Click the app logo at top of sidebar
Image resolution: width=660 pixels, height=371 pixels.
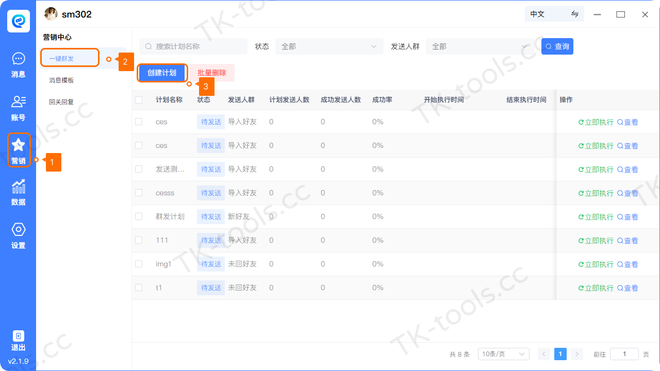18,21
